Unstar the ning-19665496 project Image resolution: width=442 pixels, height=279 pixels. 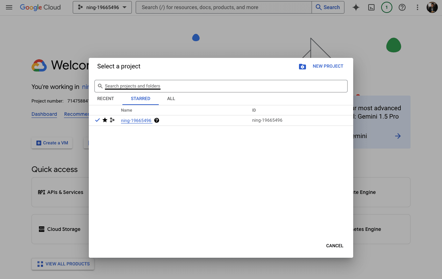[x=105, y=120]
